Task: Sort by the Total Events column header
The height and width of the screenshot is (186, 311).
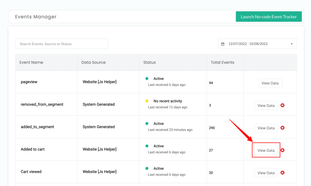Action: click(222, 63)
